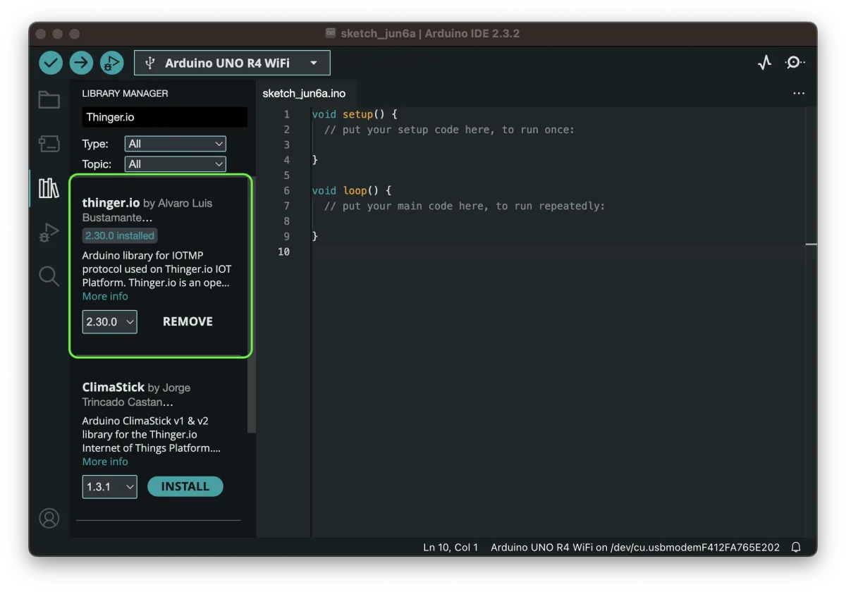846x592 pixels.
Task: Open the Sketchbook folder sidebar icon
Action: coord(49,99)
